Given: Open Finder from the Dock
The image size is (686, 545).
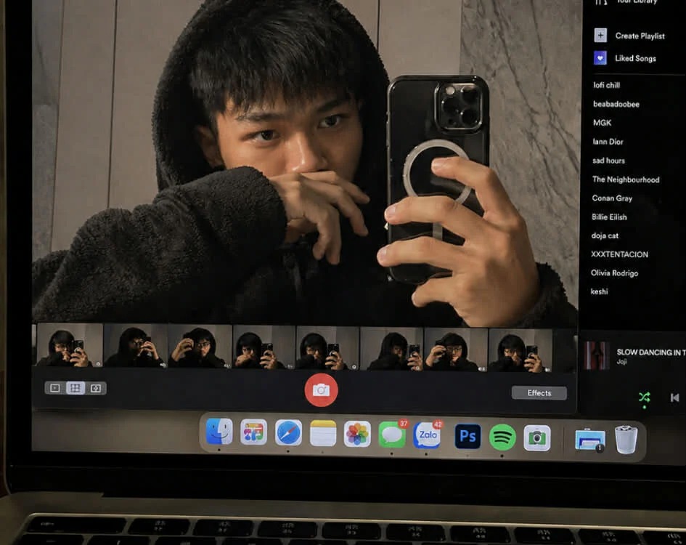Looking at the screenshot, I should (x=219, y=432).
